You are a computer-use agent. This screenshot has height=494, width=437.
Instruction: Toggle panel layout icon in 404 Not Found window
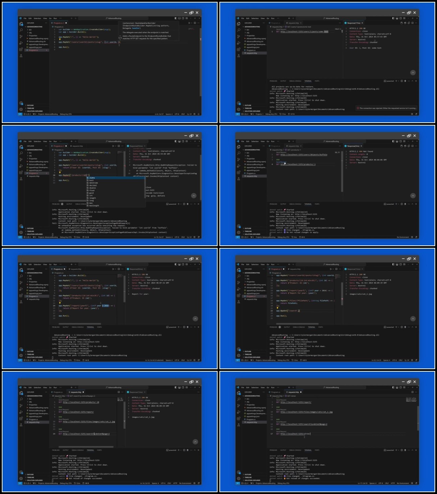click(x=397, y=141)
